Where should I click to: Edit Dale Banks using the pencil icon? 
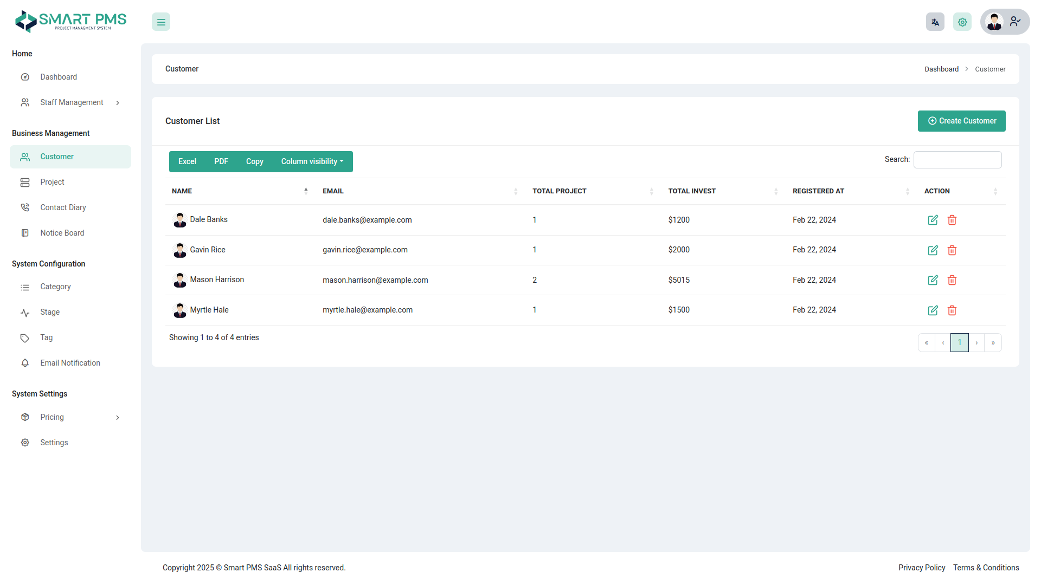tap(933, 220)
